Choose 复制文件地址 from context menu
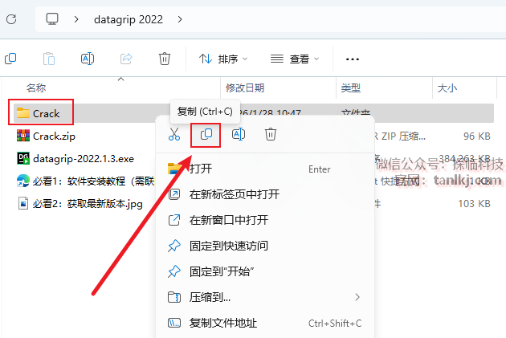The image size is (506, 338). [x=264, y=323]
